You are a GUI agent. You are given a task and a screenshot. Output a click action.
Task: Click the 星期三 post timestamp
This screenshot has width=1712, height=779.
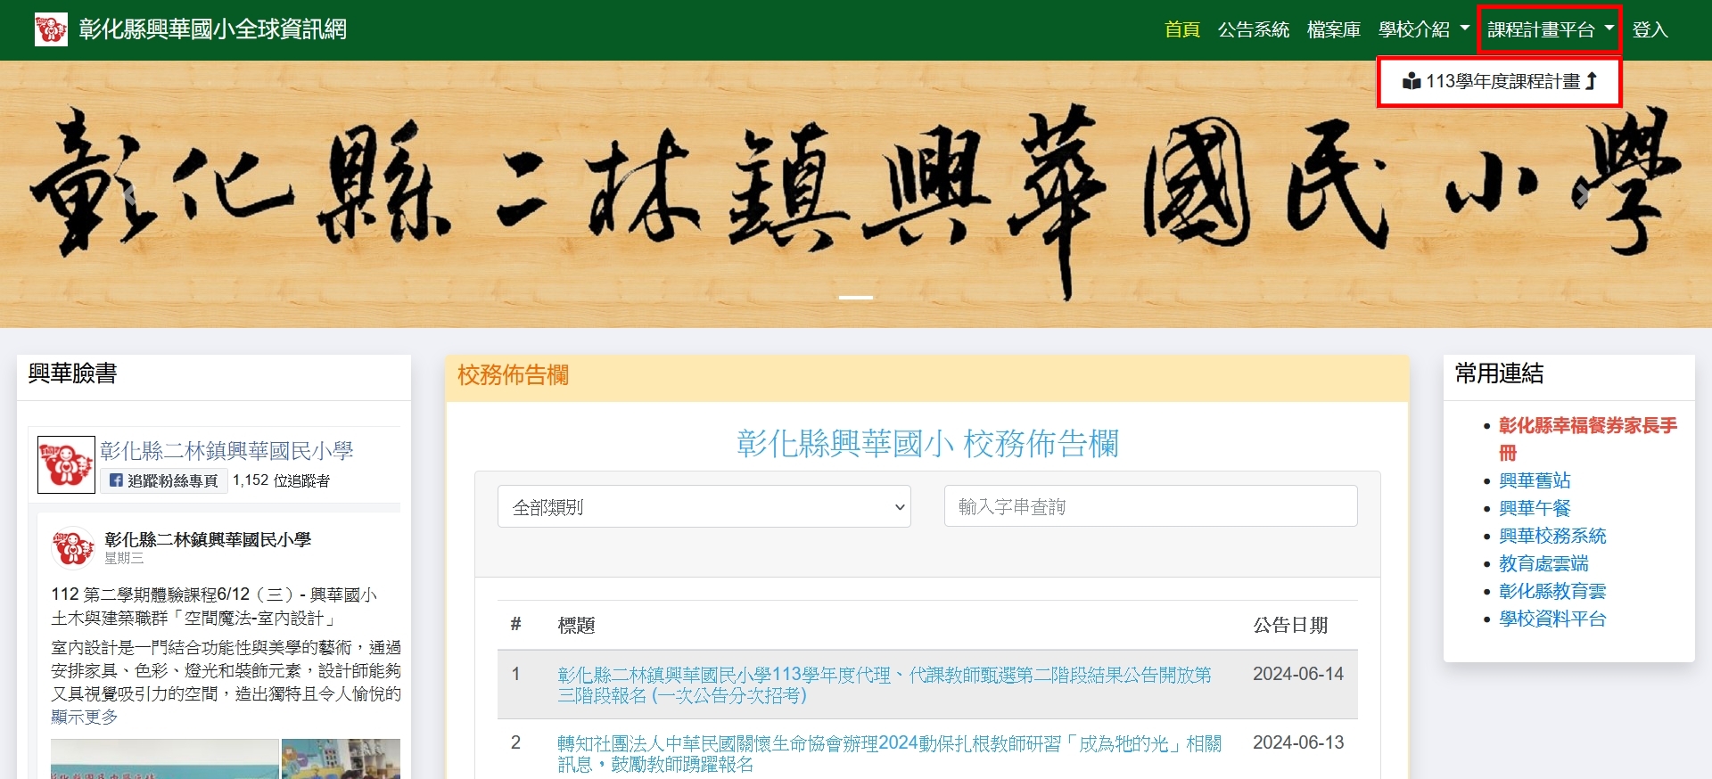coord(124,558)
